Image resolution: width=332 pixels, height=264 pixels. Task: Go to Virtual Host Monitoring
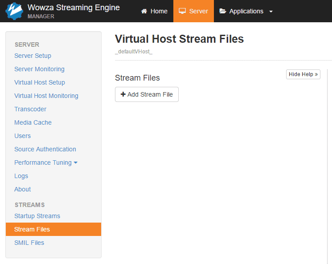point(46,96)
